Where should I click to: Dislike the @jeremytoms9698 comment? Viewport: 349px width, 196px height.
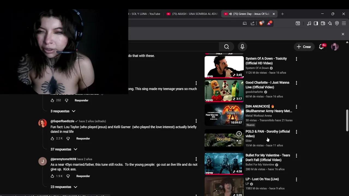pos(68,176)
